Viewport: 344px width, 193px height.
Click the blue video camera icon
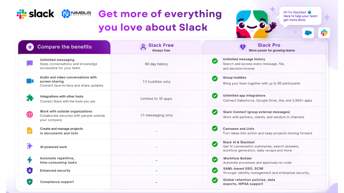click(30, 81)
